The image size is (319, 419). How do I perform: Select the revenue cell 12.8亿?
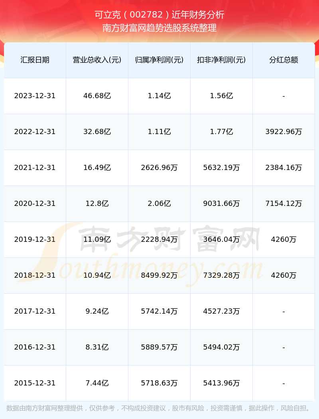97,204
